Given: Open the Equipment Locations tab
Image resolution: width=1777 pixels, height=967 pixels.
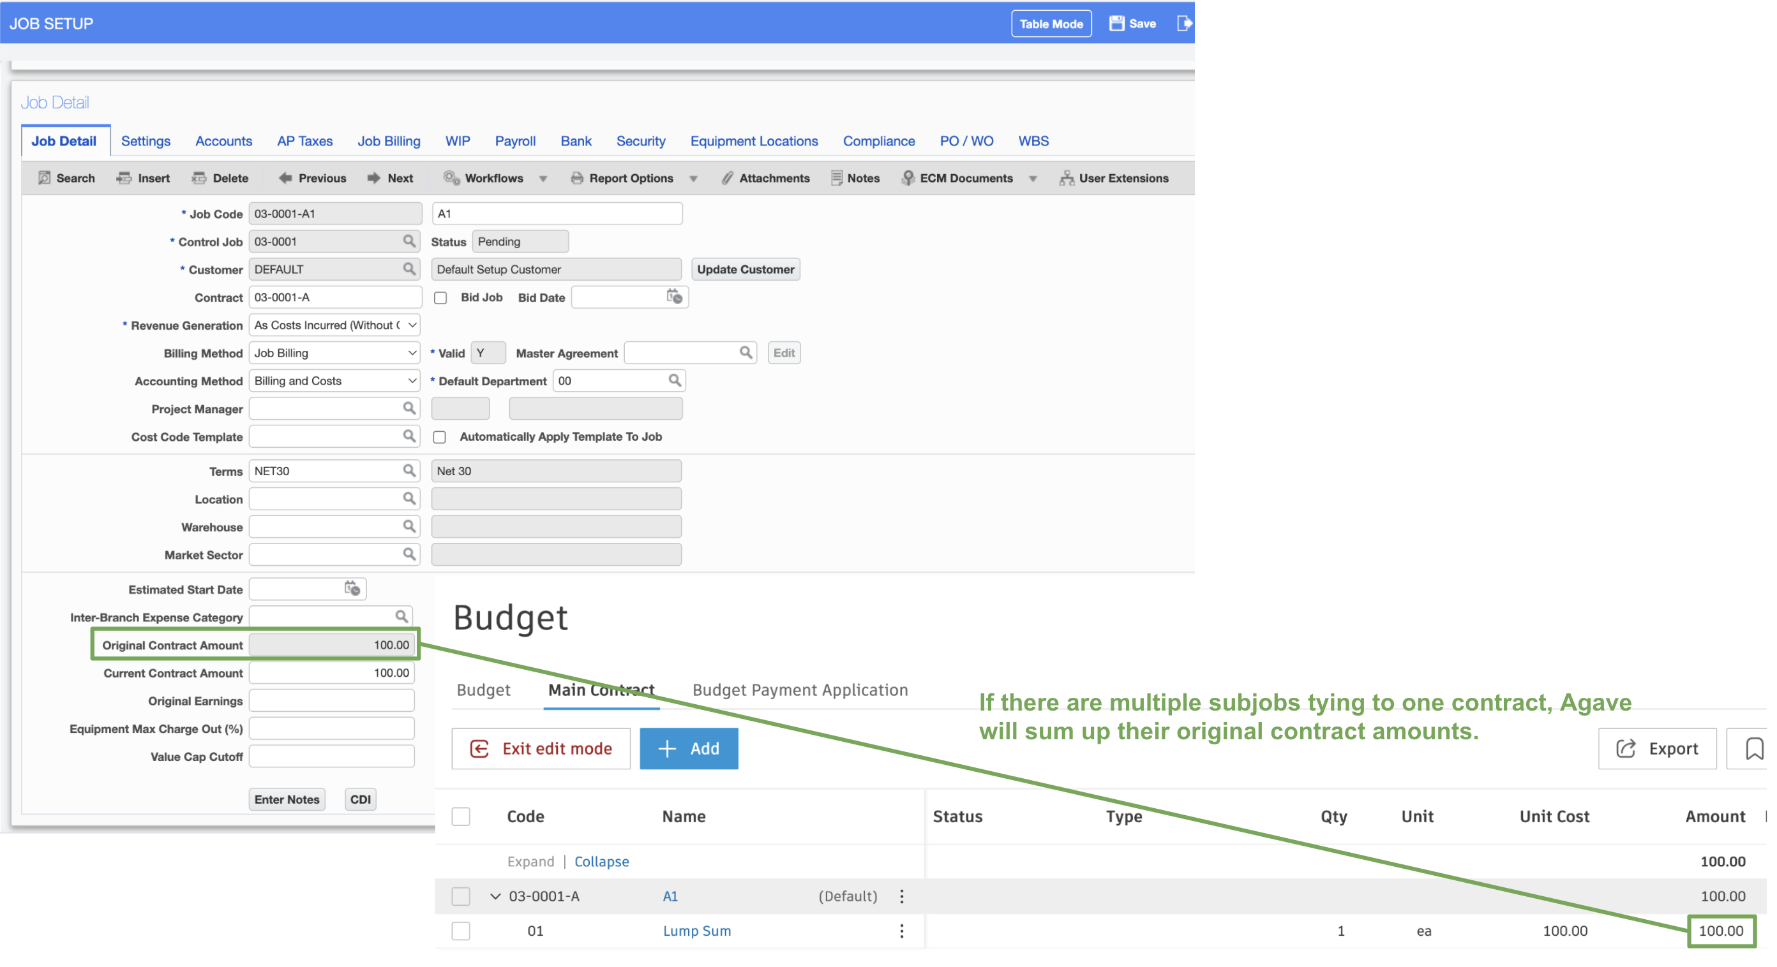Looking at the screenshot, I should click(x=754, y=140).
